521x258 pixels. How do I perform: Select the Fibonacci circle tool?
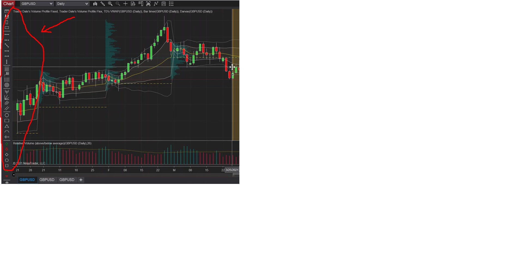click(7, 85)
